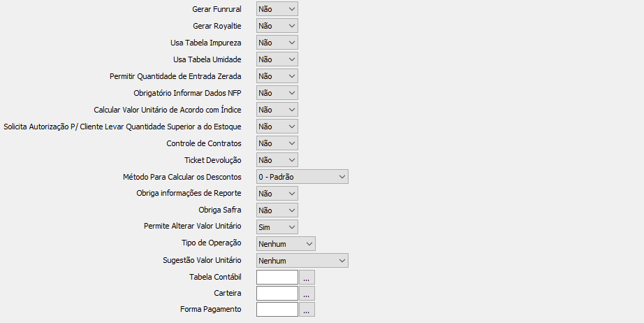Expand Calcular Valor Unitário de Acordo com Índice
This screenshot has height=323, width=644.
pyautogui.click(x=277, y=110)
